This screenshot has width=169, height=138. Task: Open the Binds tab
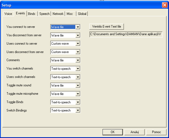point(32,14)
